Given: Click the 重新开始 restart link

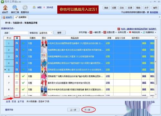Looking at the screenshot, I should [9, 110].
